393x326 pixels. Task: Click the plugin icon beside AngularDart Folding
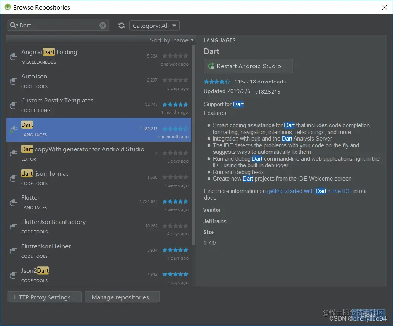pyautogui.click(x=13, y=57)
